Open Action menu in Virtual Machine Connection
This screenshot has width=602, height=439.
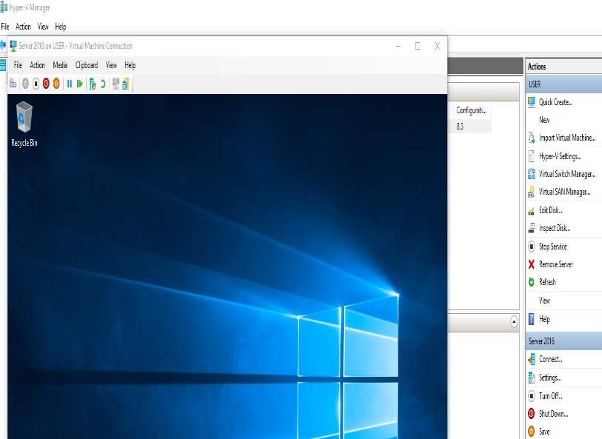[x=37, y=65]
